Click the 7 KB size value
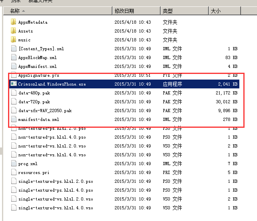The image size is (257, 221). point(233,164)
